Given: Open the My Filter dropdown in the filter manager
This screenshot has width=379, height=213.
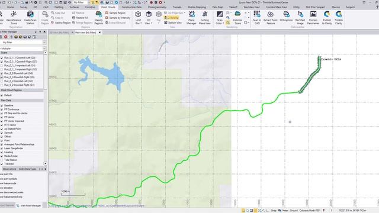Looking at the screenshot, I should pos(44,42).
